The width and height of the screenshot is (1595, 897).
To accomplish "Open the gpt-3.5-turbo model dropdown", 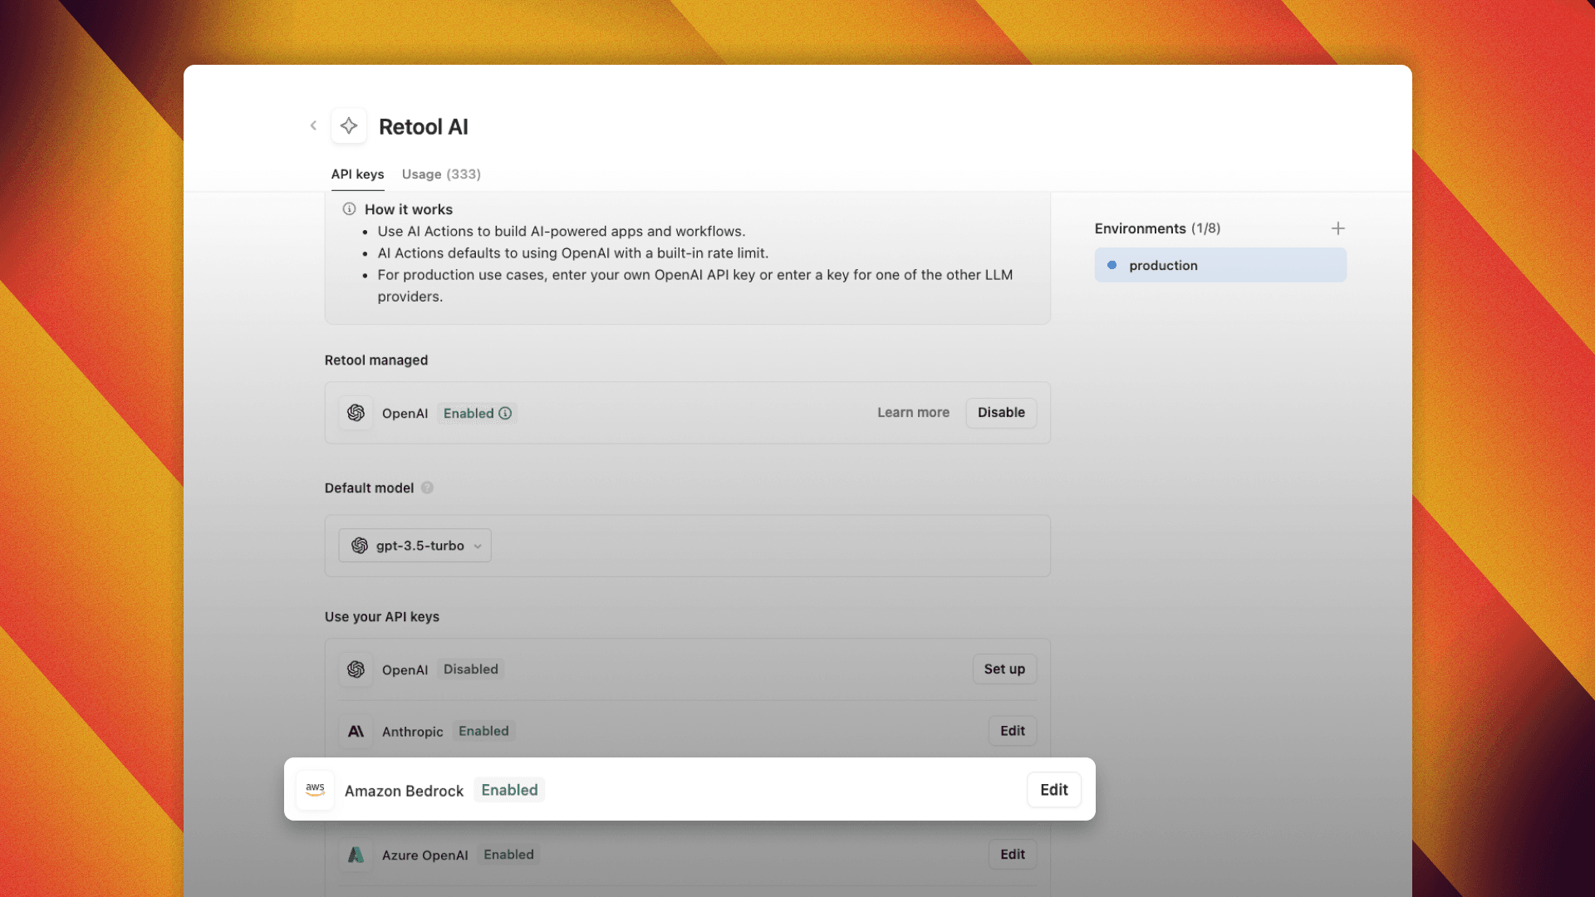I will pos(414,546).
